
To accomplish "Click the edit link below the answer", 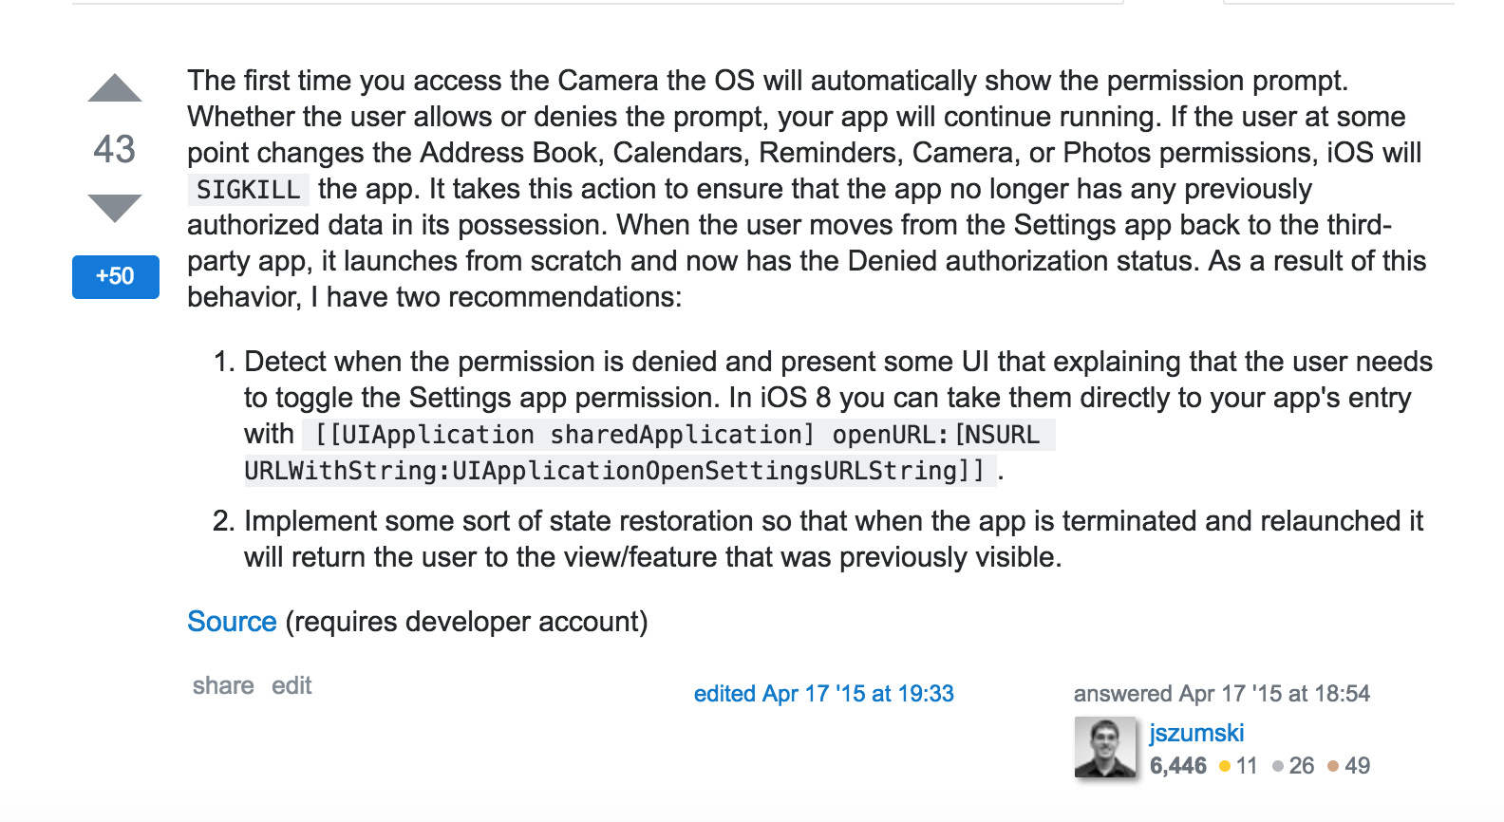I will [x=291, y=685].
